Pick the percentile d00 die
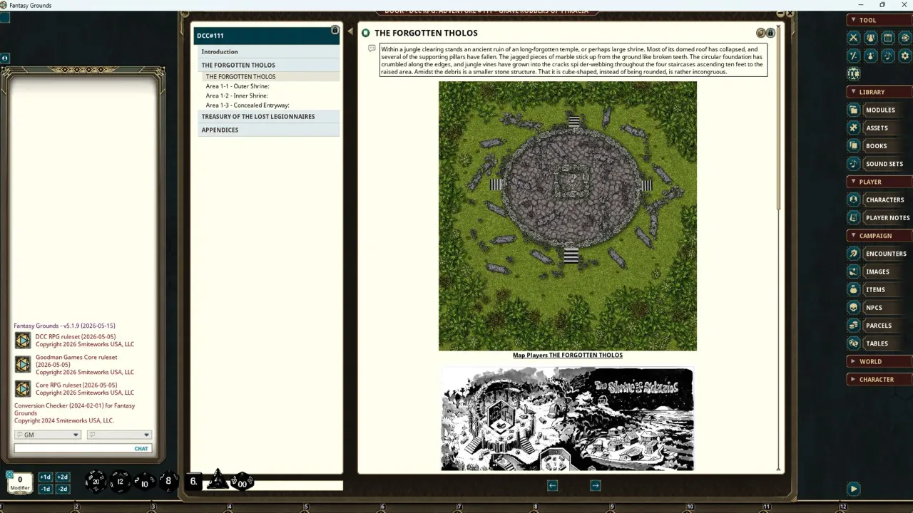The width and height of the screenshot is (913, 513). click(x=242, y=482)
